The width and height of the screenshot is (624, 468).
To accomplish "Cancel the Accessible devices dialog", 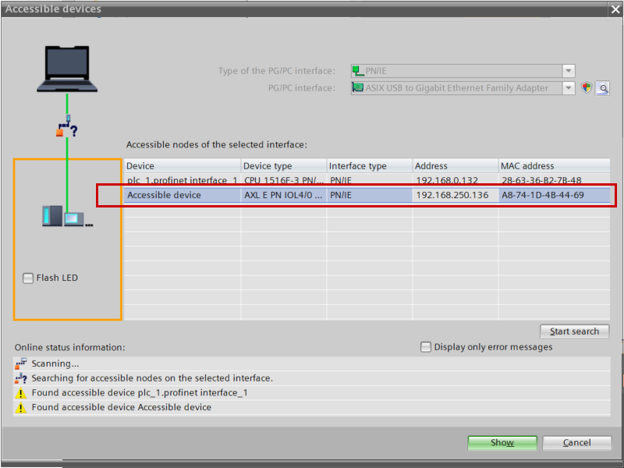I will pyautogui.click(x=577, y=442).
